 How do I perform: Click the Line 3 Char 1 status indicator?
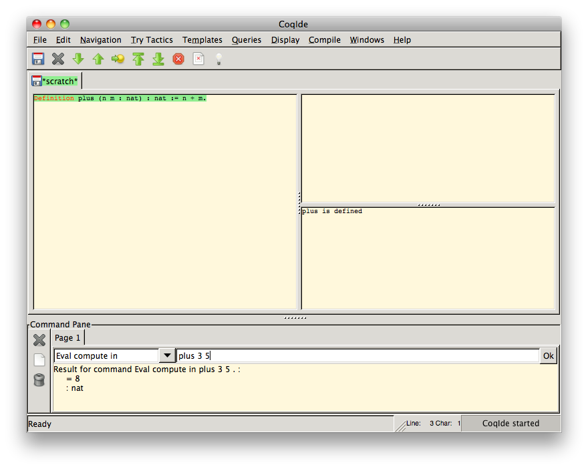pyautogui.click(x=433, y=424)
